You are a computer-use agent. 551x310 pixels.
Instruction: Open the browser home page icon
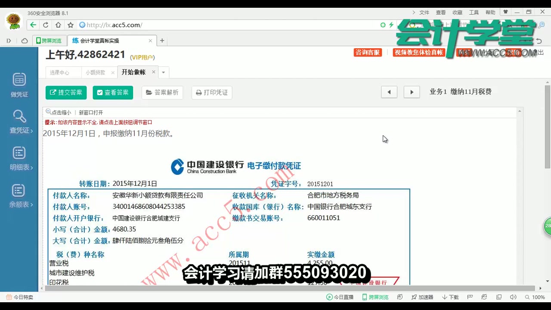tap(58, 25)
